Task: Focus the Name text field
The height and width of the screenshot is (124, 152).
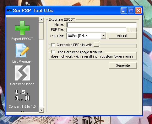Action: pos(101,25)
